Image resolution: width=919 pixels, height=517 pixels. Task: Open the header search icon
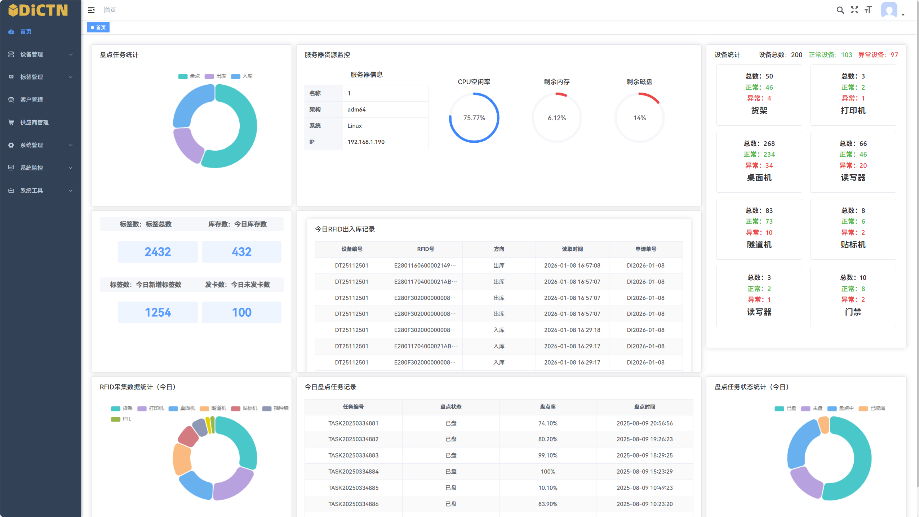pyautogui.click(x=840, y=10)
